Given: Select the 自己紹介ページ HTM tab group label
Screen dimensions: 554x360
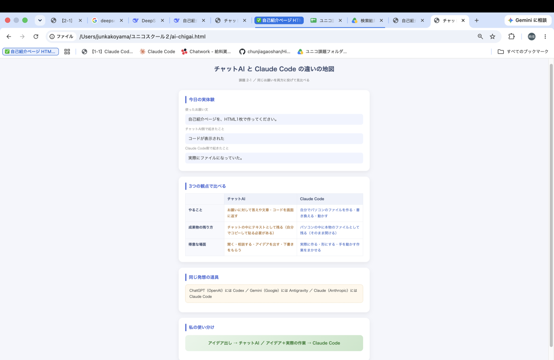Looking at the screenshot, I should tap(279, 20).
